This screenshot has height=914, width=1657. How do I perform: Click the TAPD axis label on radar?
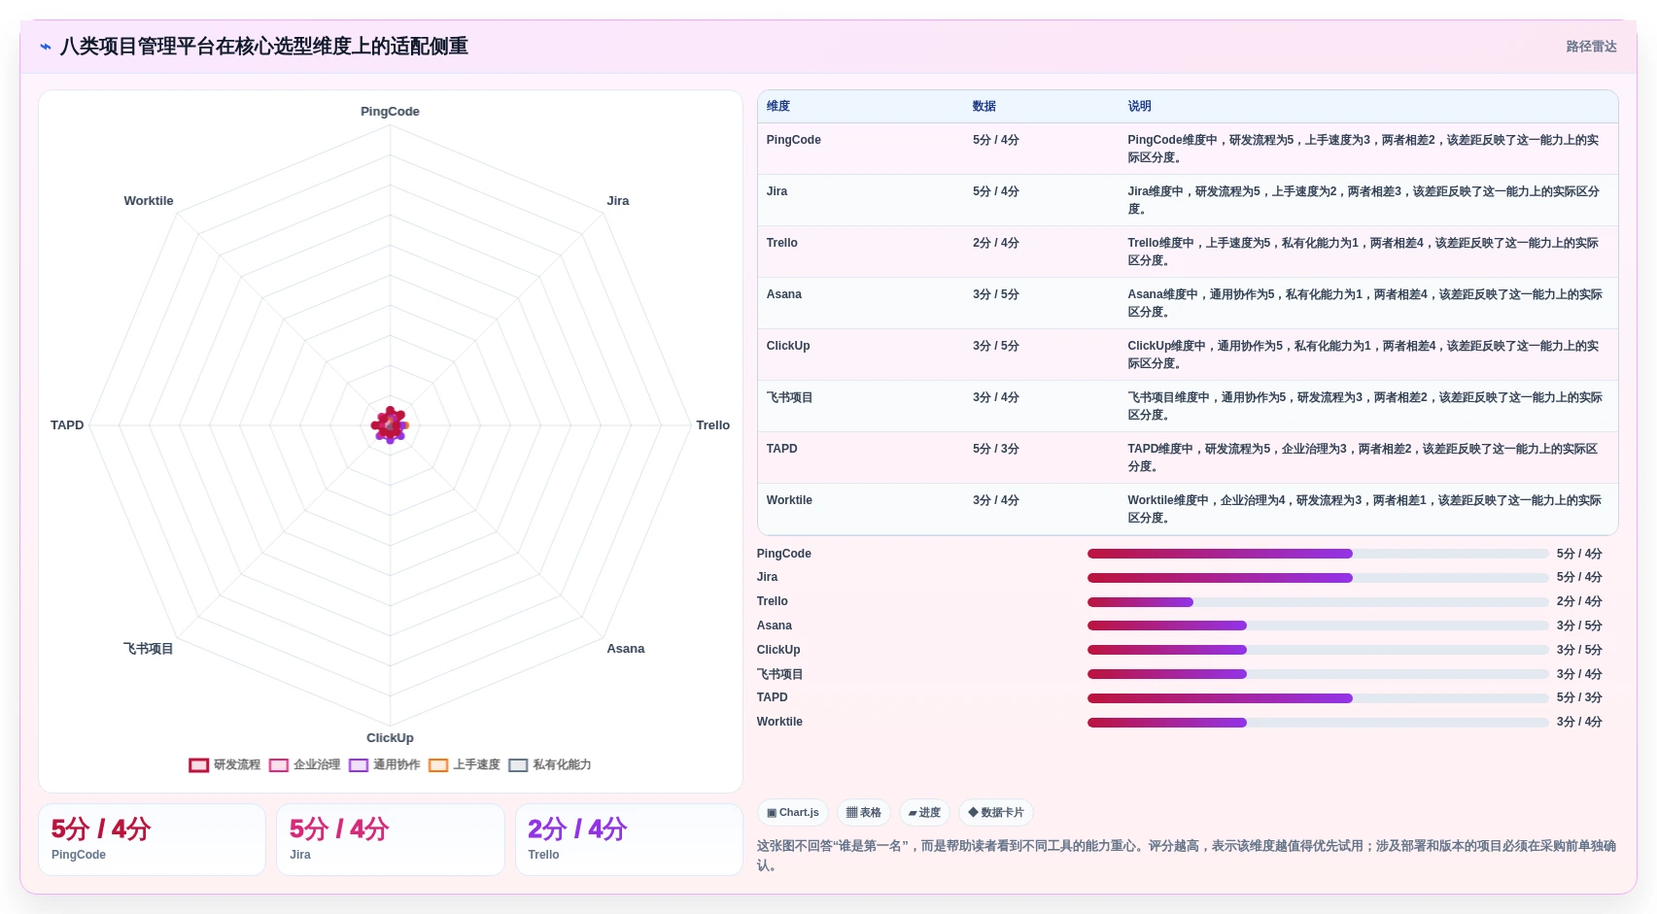point(67,425)
